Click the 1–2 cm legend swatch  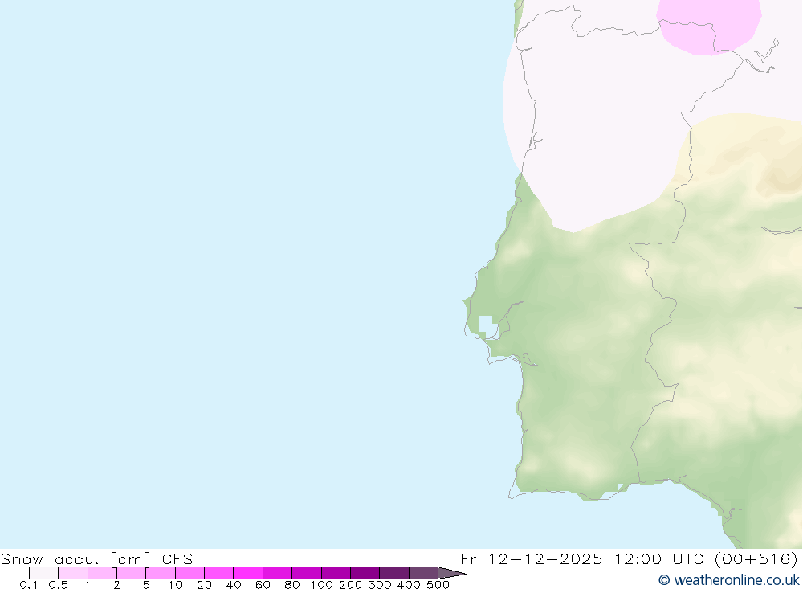point(102,573)
